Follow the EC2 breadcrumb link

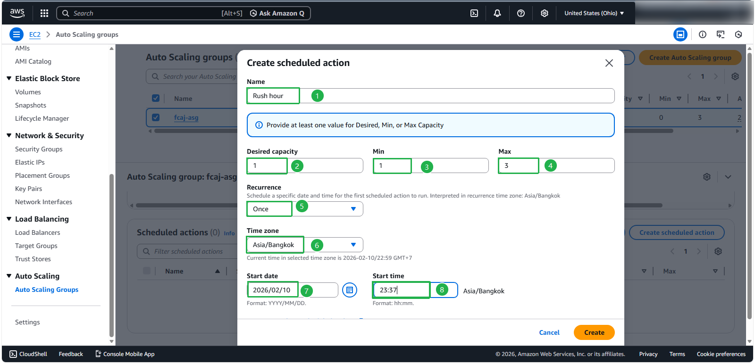[35, 34]
